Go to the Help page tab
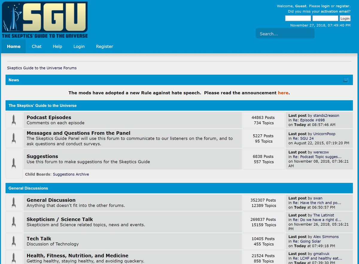Viewport: 359px width, 264px height. click(x=57, y=46)
